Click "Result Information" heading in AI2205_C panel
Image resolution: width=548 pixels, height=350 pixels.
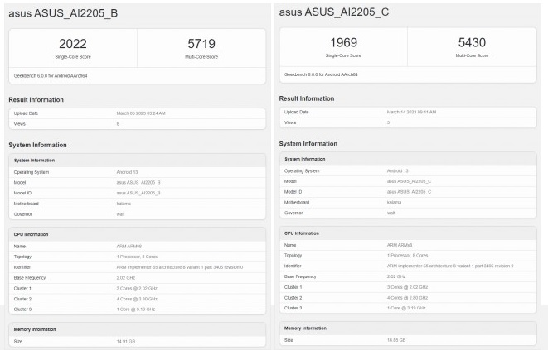tap(307, 98)
